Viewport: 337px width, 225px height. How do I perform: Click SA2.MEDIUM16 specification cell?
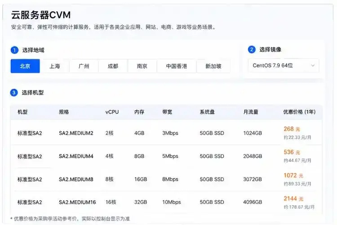pyautogui.click(x=77, y=202)
